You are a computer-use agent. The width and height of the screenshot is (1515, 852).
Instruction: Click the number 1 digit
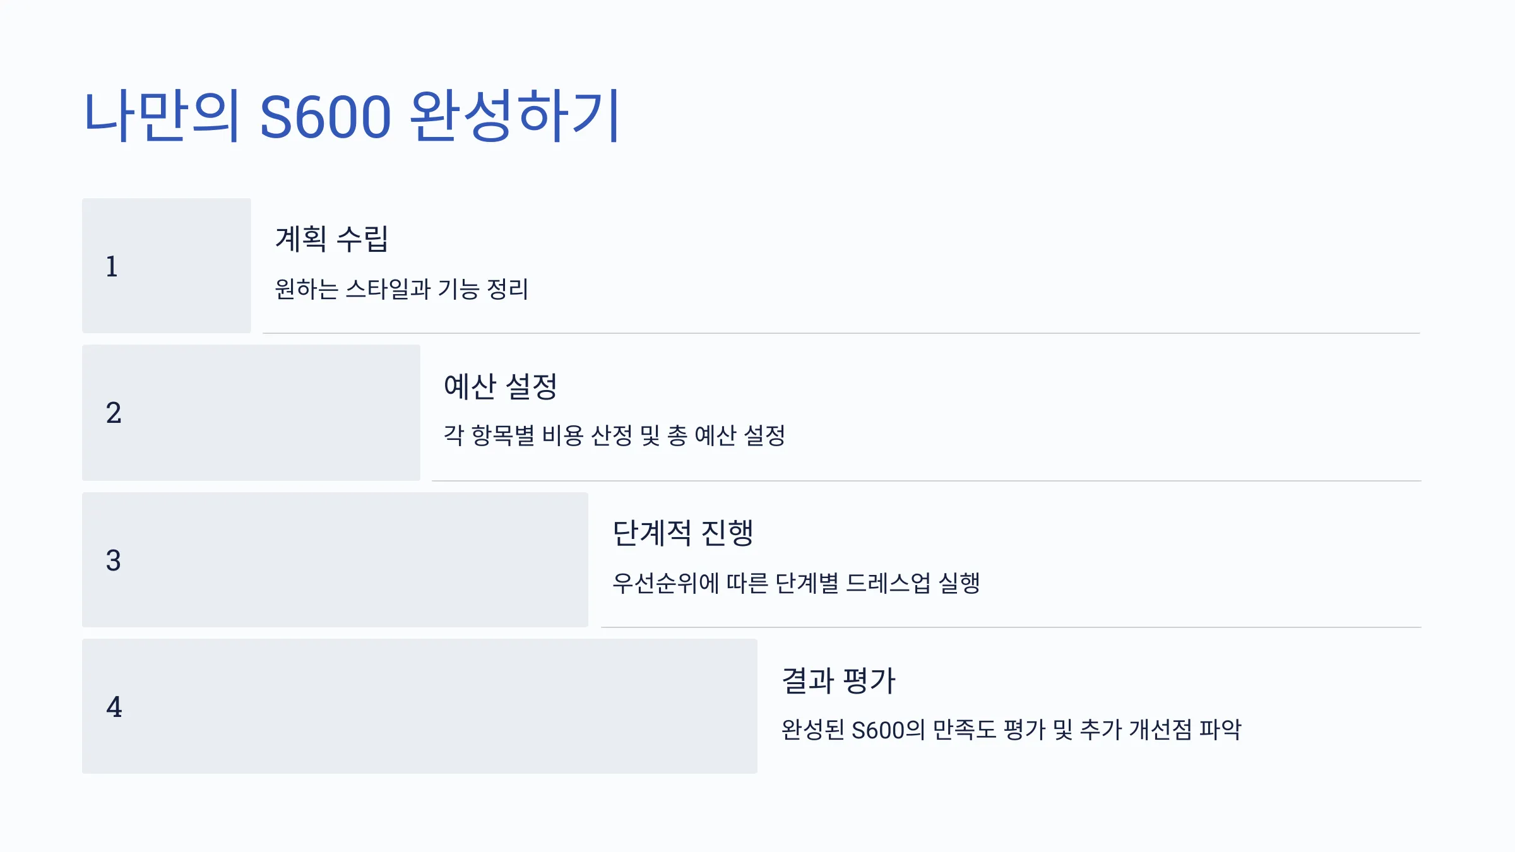click(x=112, y=266)
